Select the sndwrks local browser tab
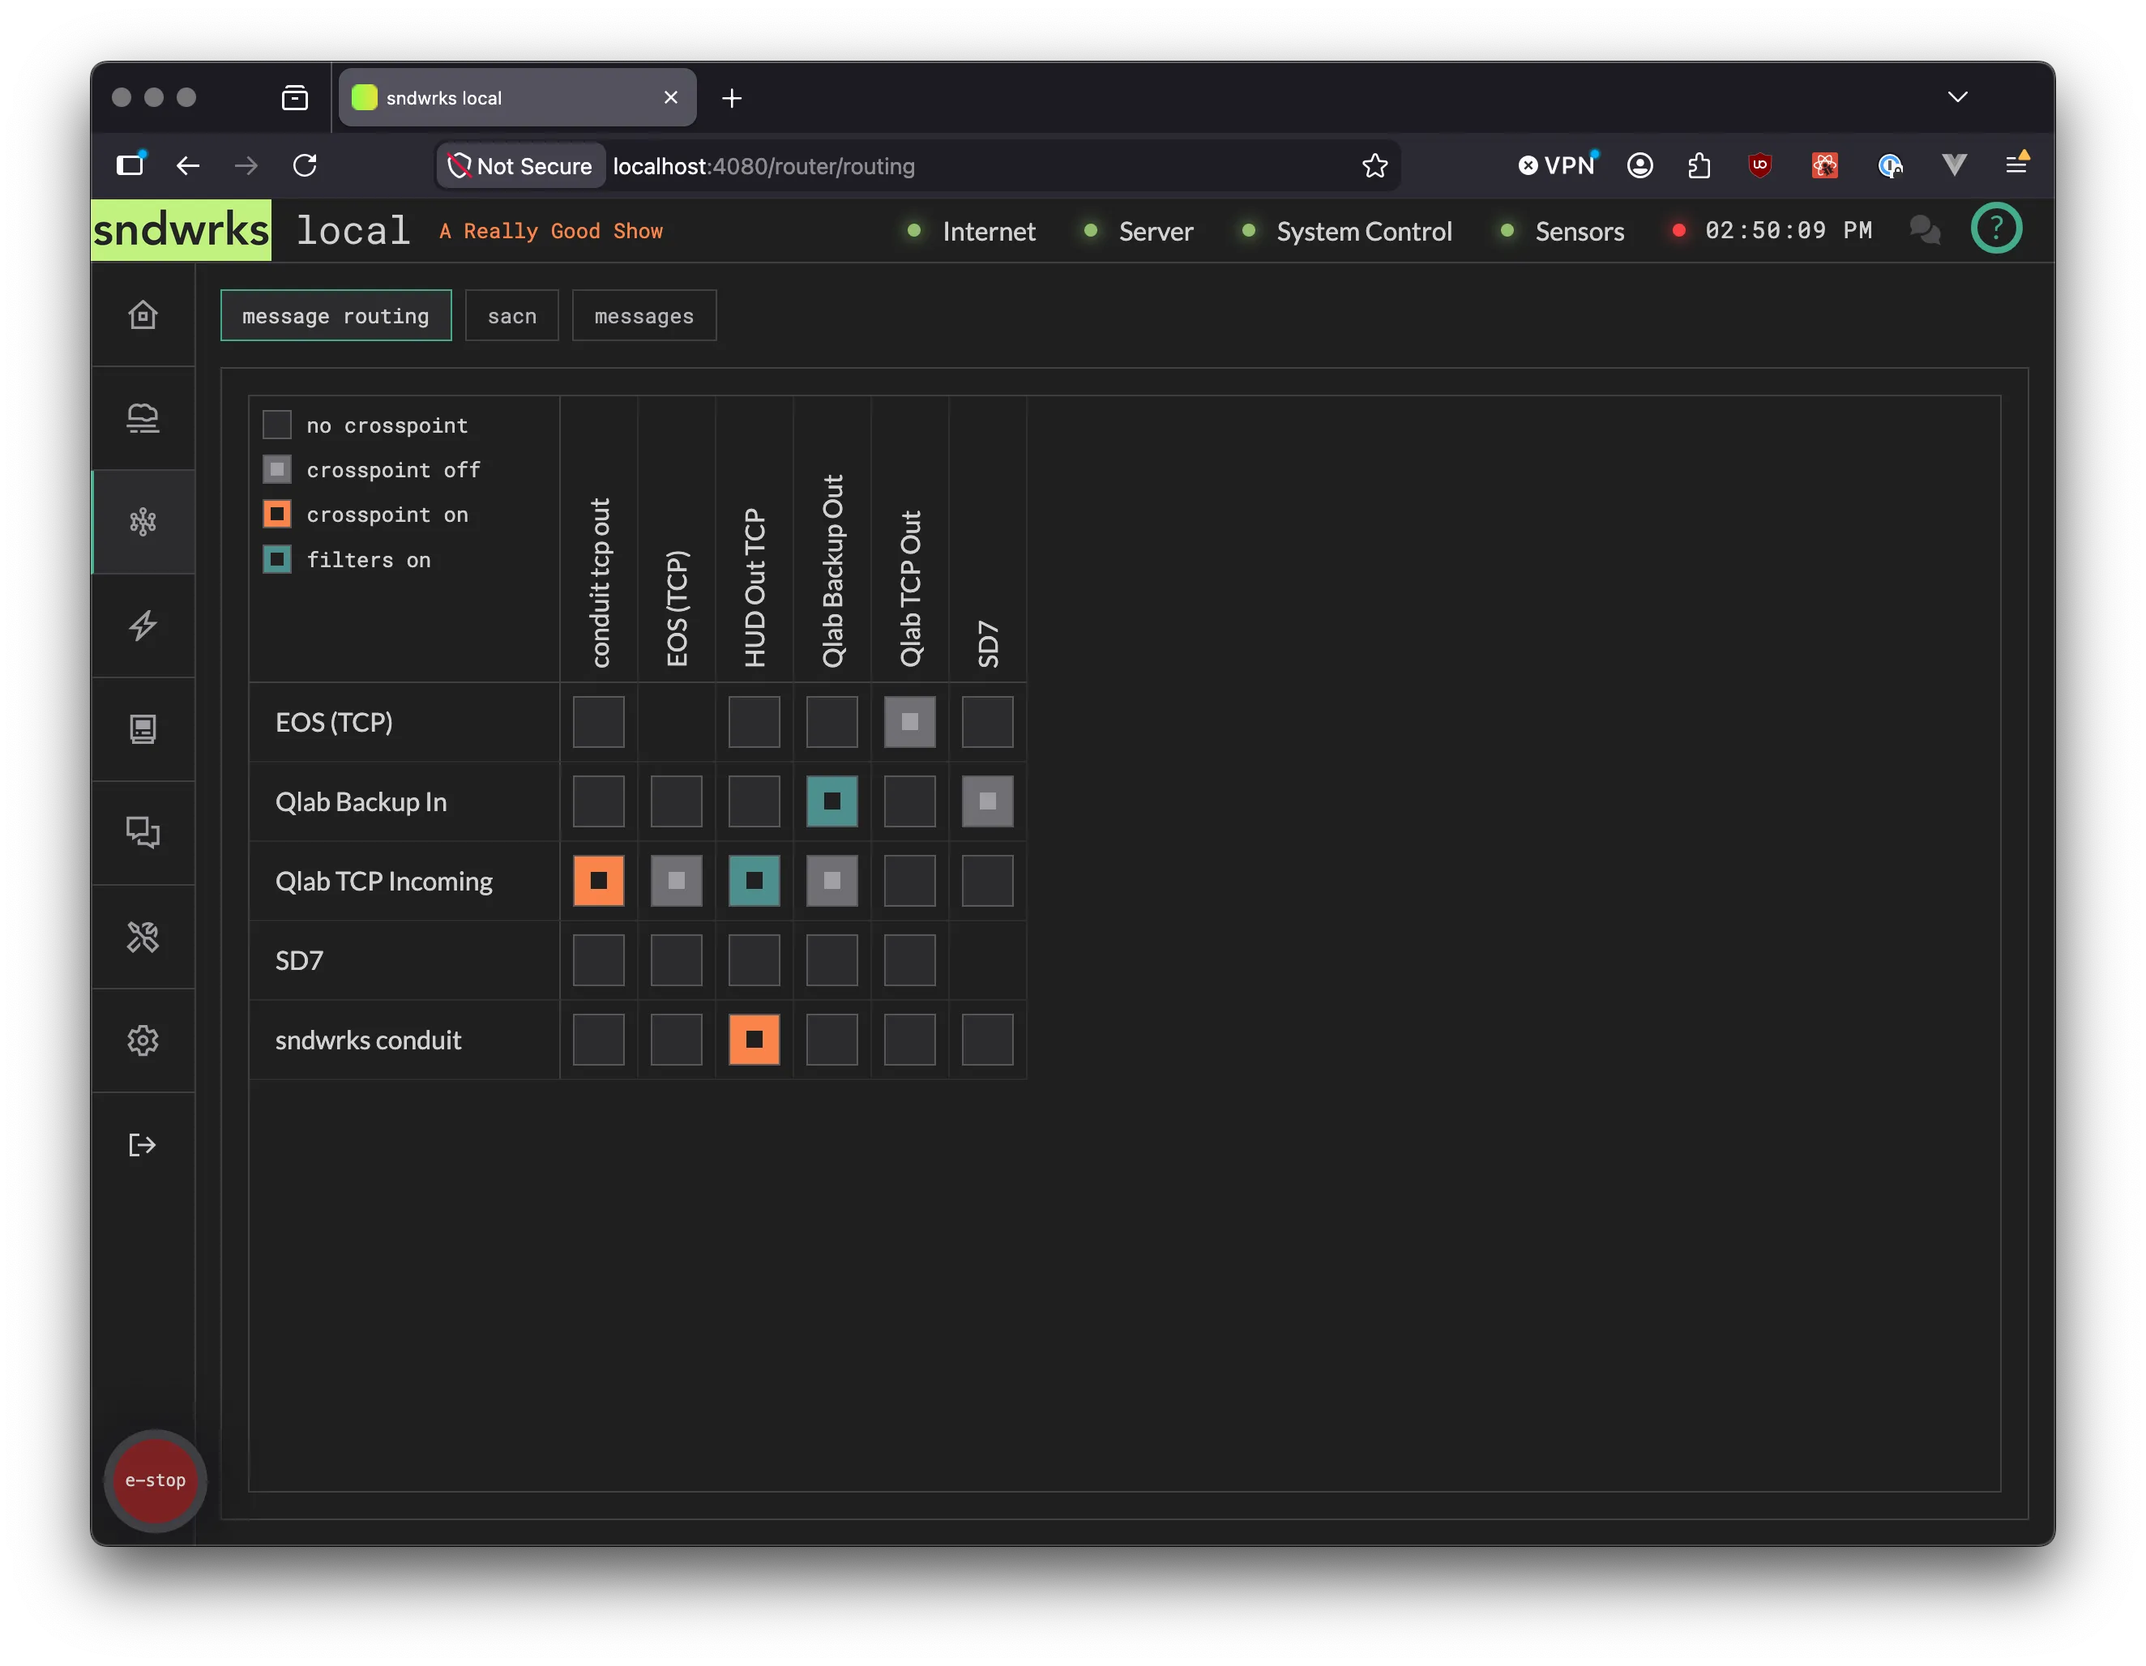The width and height of the screenshot is (2146, 1666). pos(517,97)
